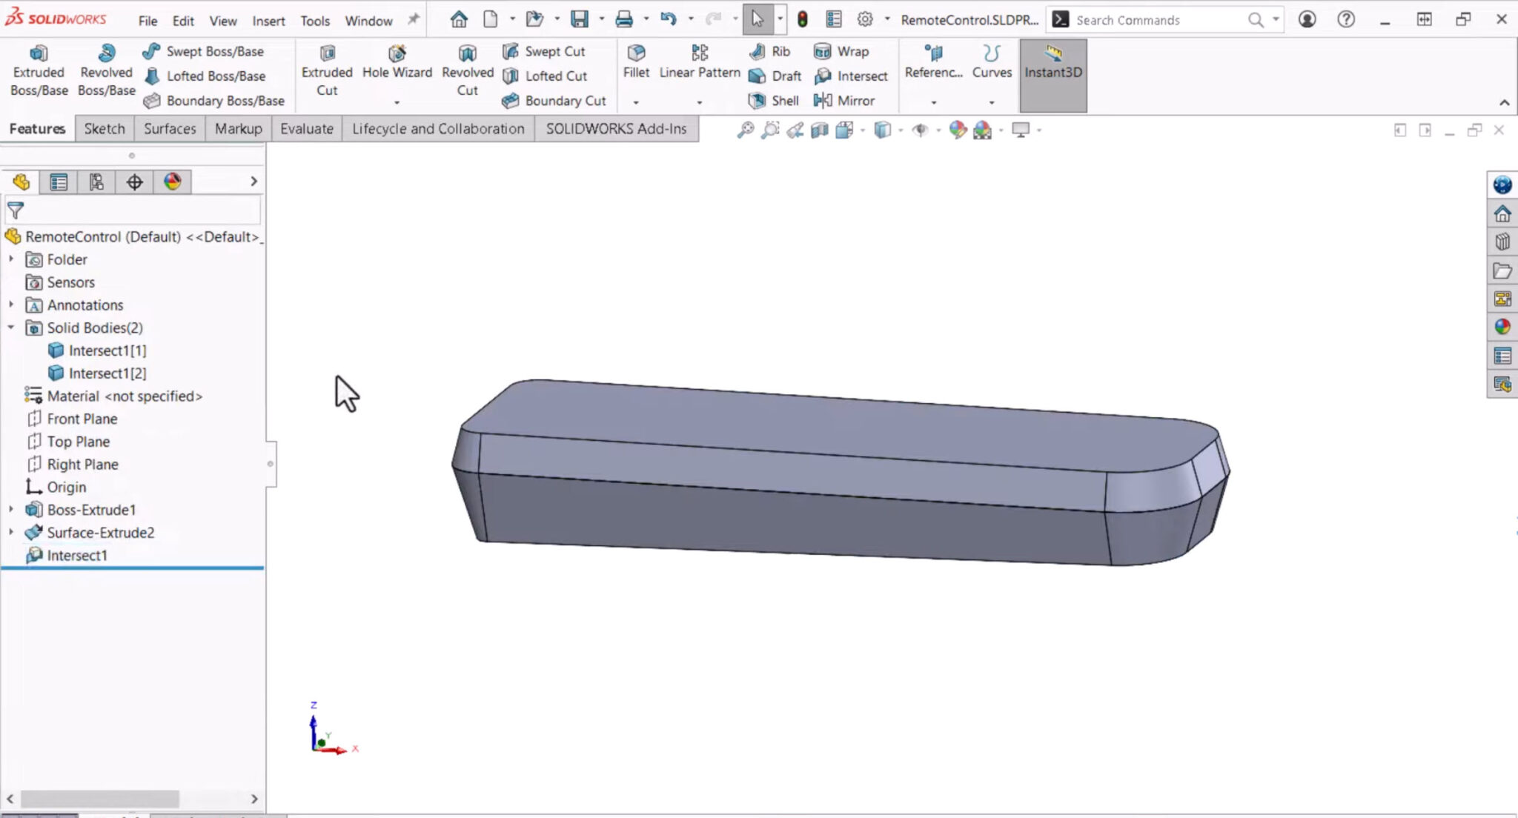Click the Search Commands field
The height and width of the screenshot is (818, 1518).
click(x=1156, y=20)
